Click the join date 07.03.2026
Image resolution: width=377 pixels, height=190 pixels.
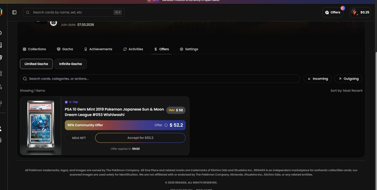pyautogui.click(x=85, y=25)
